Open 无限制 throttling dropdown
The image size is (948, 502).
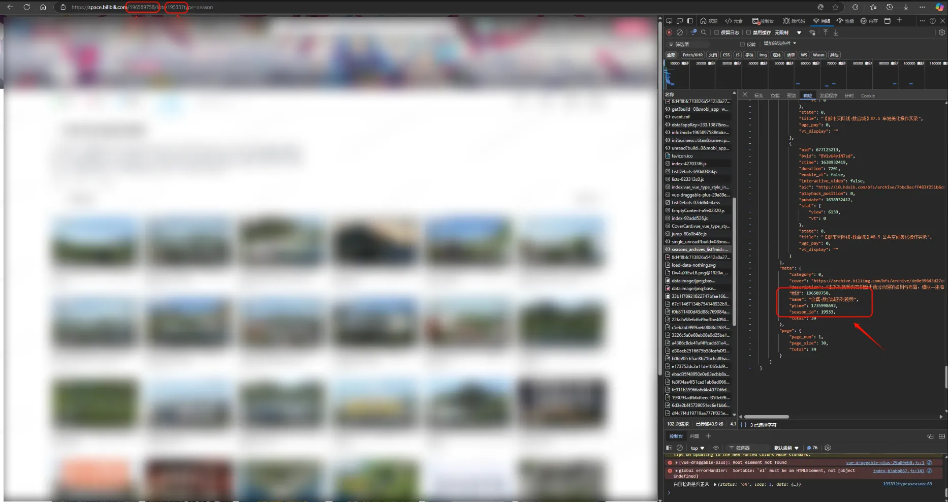(788, 33)
